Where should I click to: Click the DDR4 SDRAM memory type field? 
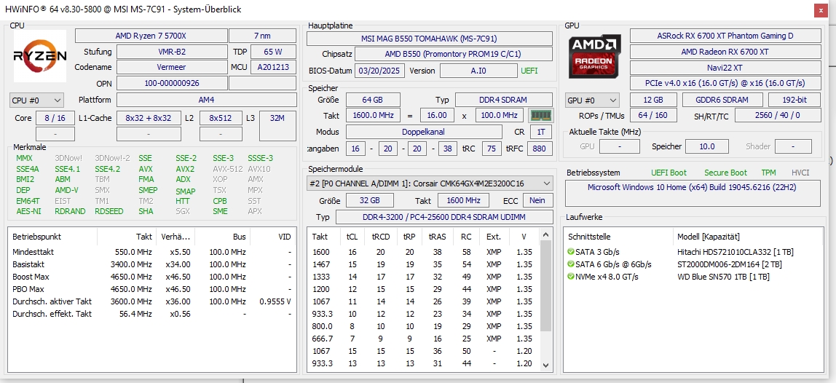[504, 100]
